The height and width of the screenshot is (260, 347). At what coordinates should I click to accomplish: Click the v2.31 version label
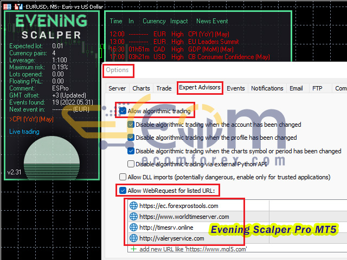click(x=14, y=172)
